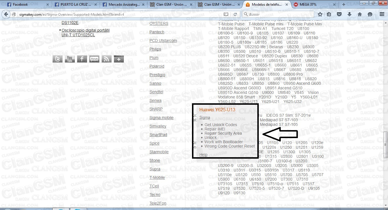
Task: Open the Sendtel brand link
Action: (x=156, y=92)
